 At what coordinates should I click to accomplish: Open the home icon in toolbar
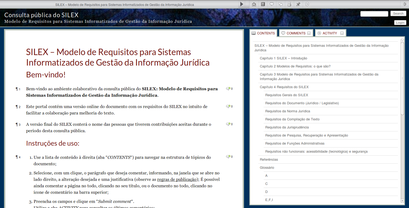coord(254,4)
